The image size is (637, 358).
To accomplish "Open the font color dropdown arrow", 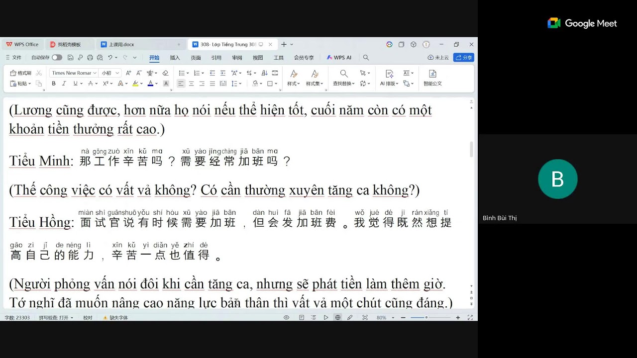I will click(x=157, y=84).
